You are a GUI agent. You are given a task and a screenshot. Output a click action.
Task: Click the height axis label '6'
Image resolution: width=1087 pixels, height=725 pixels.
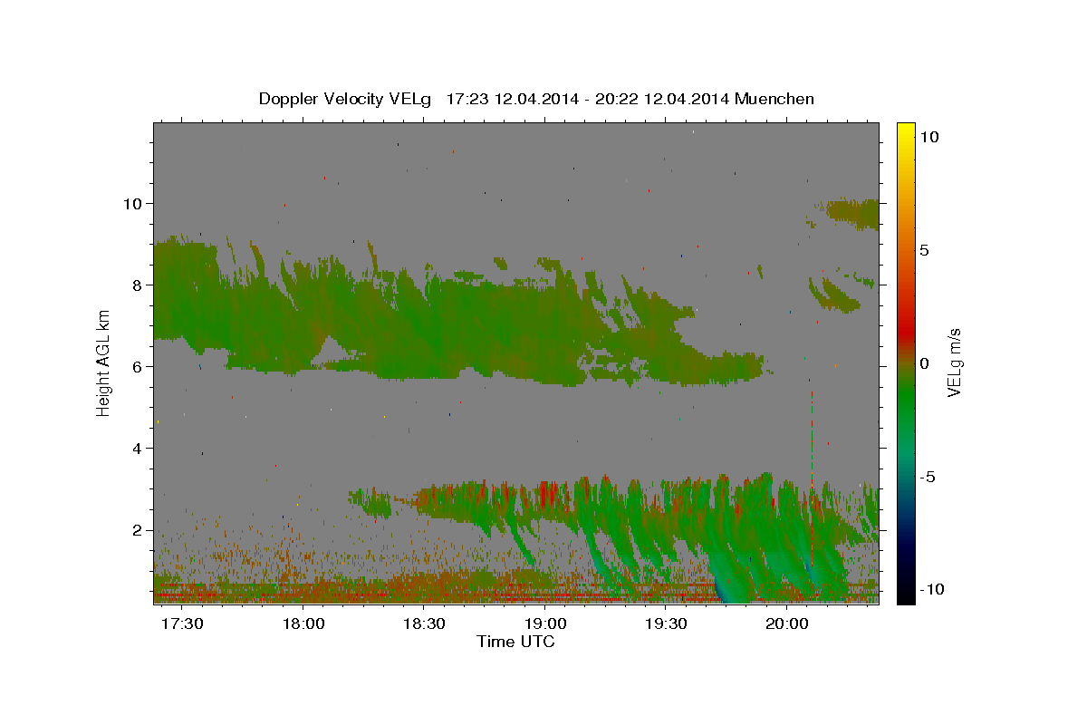[138, 366]
